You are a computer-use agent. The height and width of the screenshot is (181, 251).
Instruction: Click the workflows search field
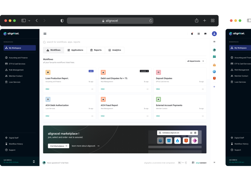pos(91,42)
